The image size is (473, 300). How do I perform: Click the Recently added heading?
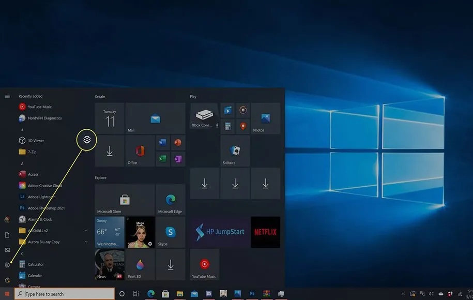(30, 96)
